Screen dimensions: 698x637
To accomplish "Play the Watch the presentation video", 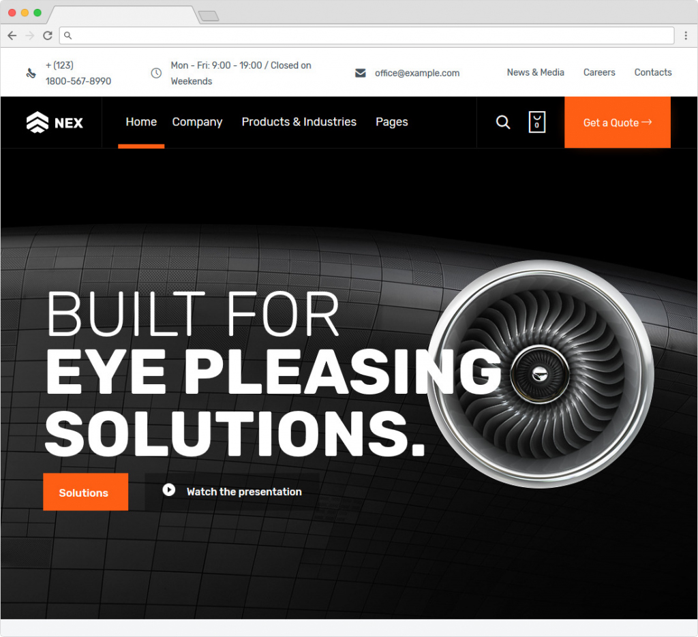I will [169, 491].
